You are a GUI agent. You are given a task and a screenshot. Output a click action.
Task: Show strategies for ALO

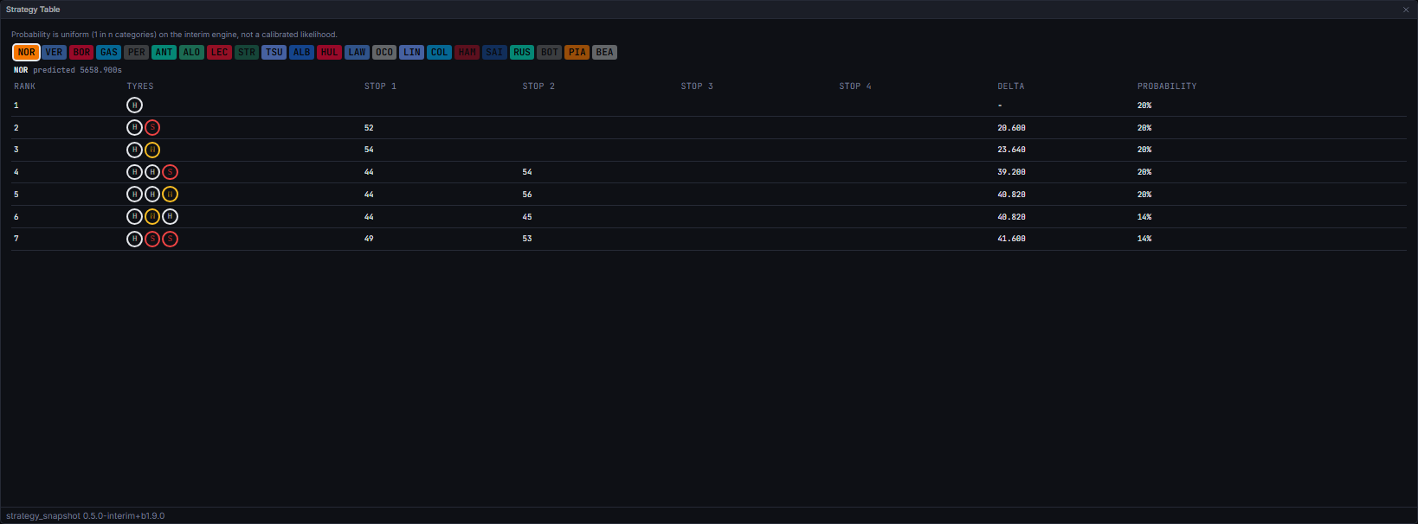click(191, 52)
